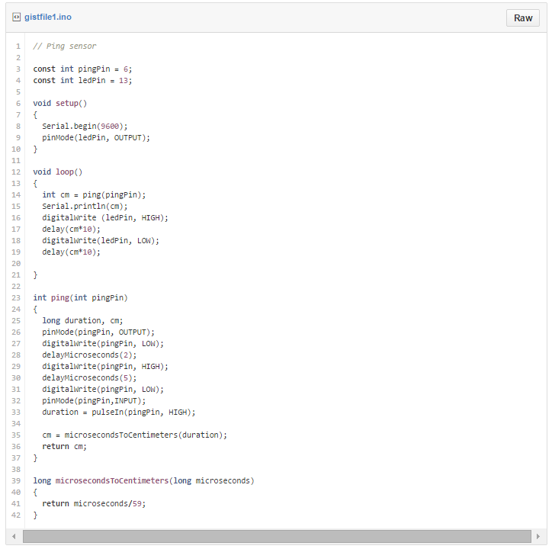Select line number 12
Screen dimensions: 552x549
click(16, 172)
